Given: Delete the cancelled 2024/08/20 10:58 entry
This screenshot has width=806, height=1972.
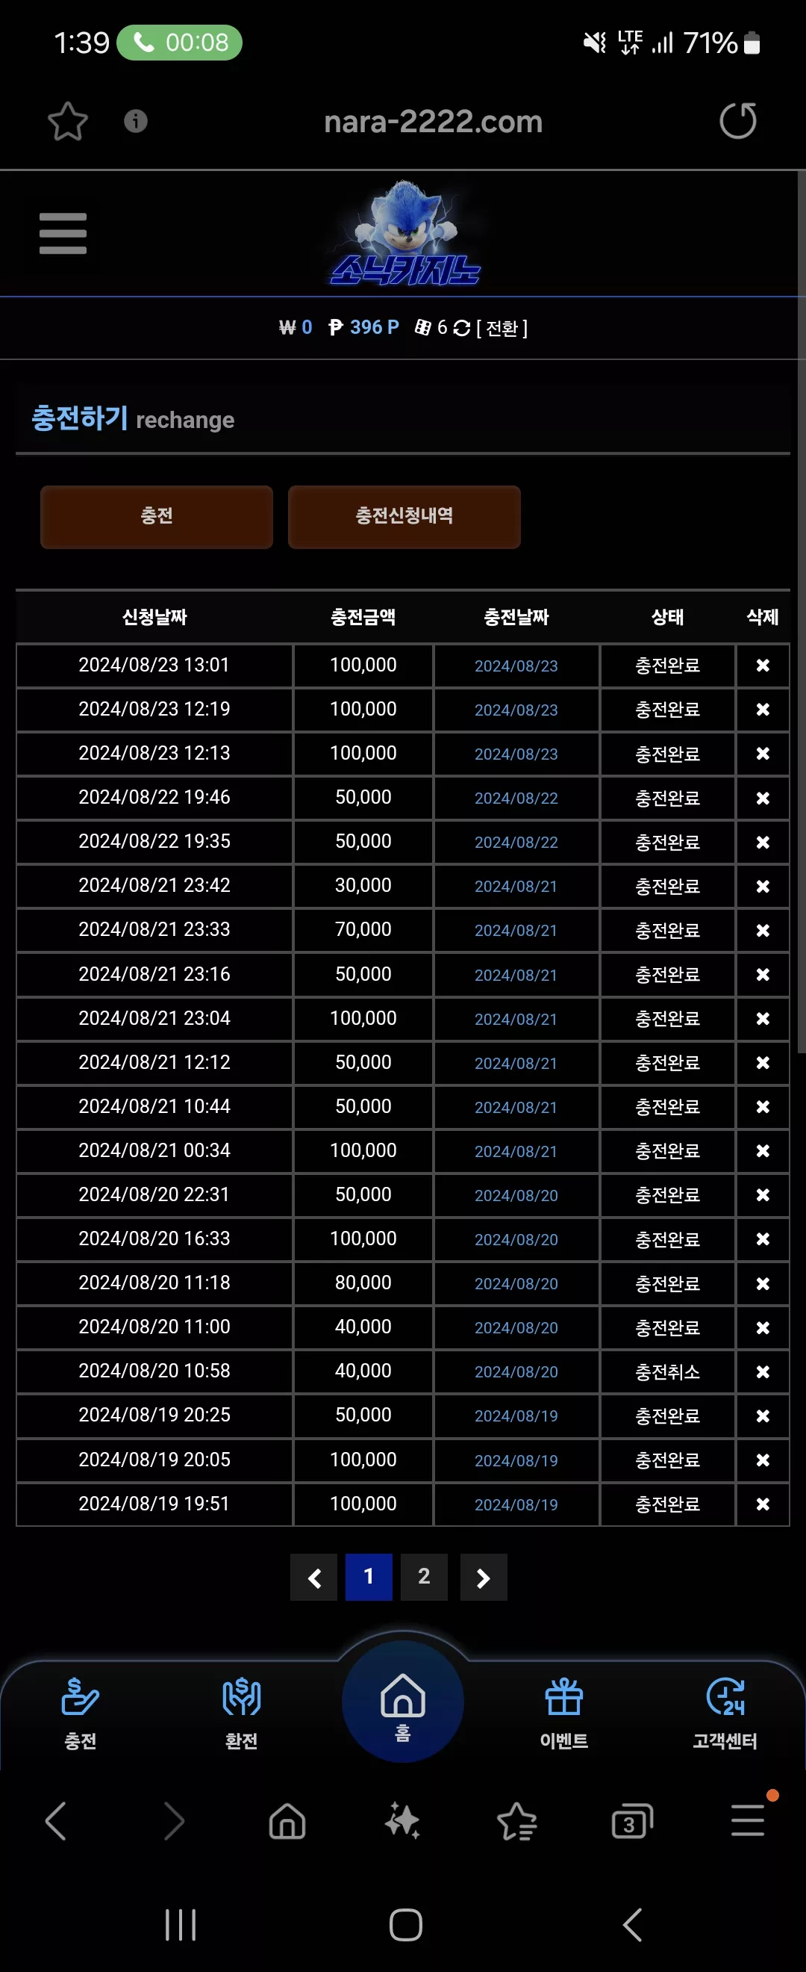Looking at the screenshot, I should 763,1372.
